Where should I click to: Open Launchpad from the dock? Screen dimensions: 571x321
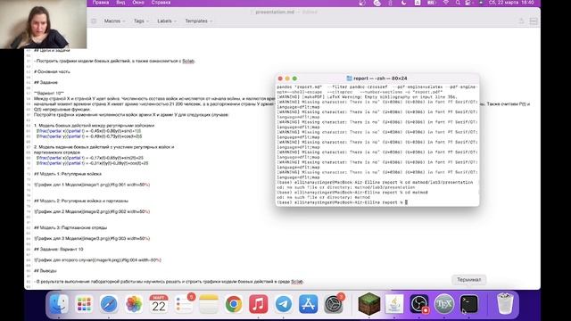click(84, 304)
